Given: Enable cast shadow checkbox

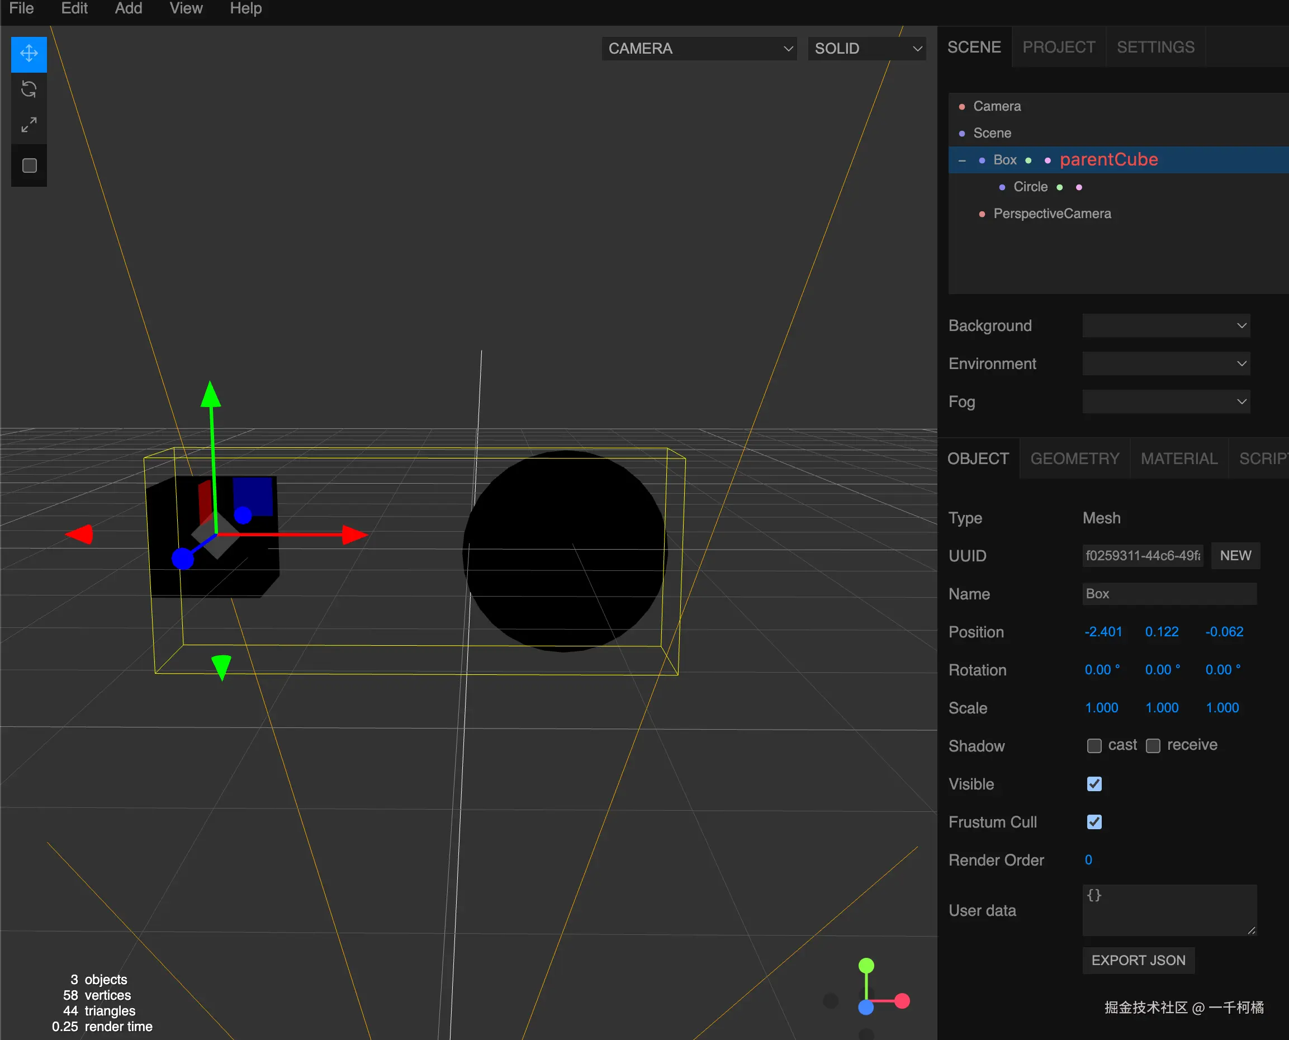Looking at the screenshot, I should 1094,745.
